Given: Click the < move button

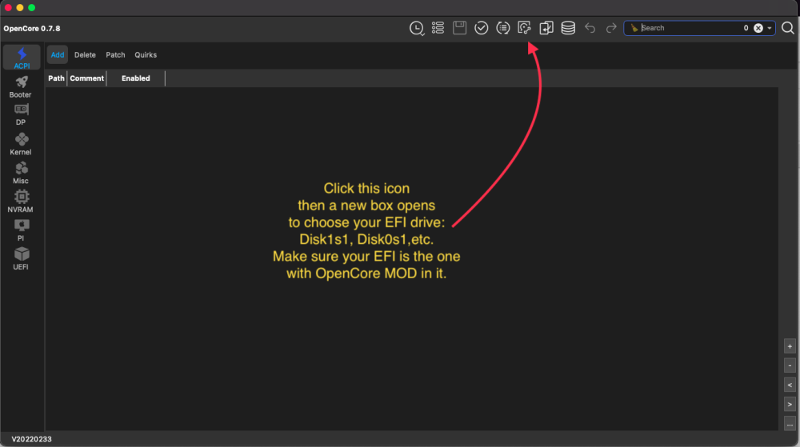Looking at the screenshot, I should tap(790, 385).
